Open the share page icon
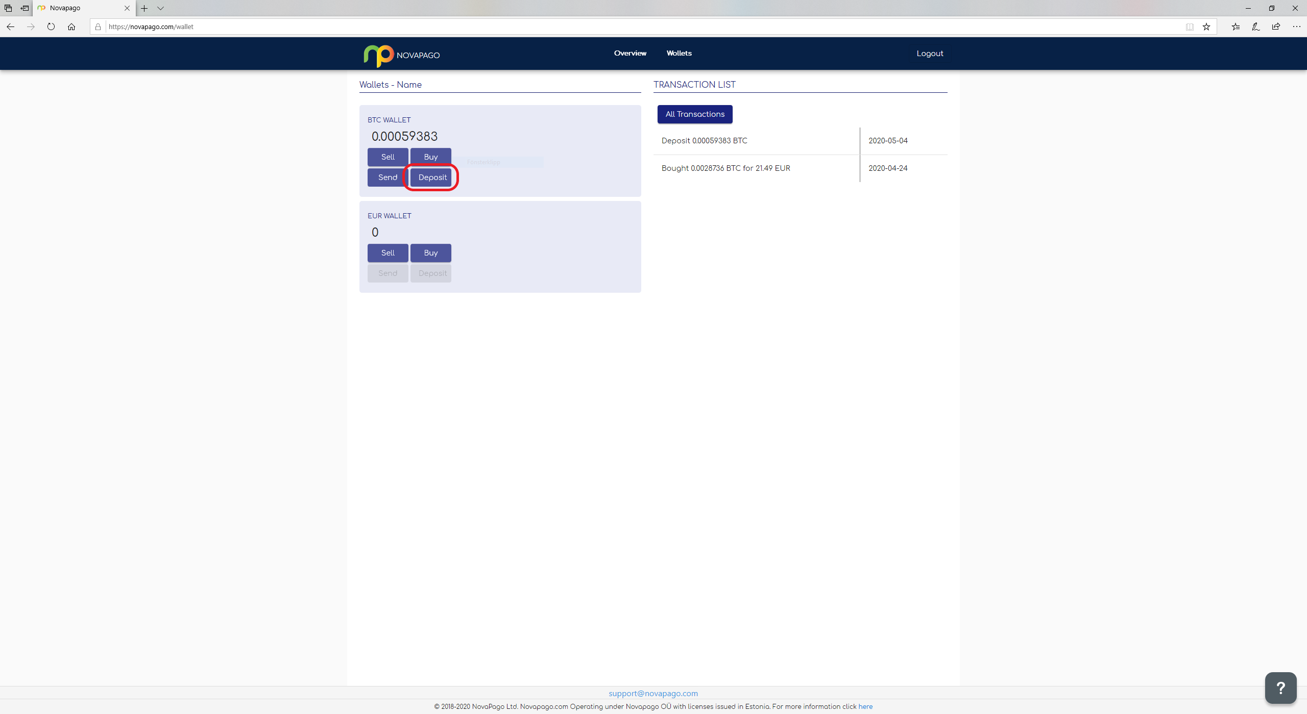The image size is (1307, 714). point(1276,27)
